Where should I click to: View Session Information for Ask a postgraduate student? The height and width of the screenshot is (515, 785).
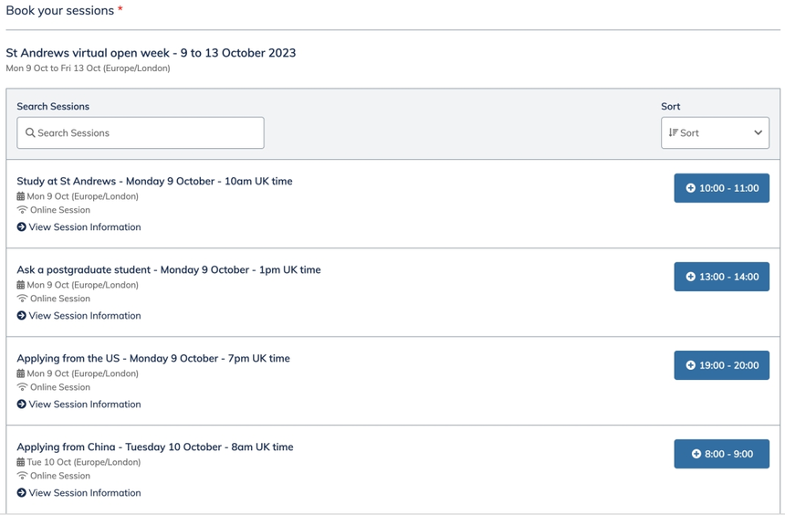[84, 316]
